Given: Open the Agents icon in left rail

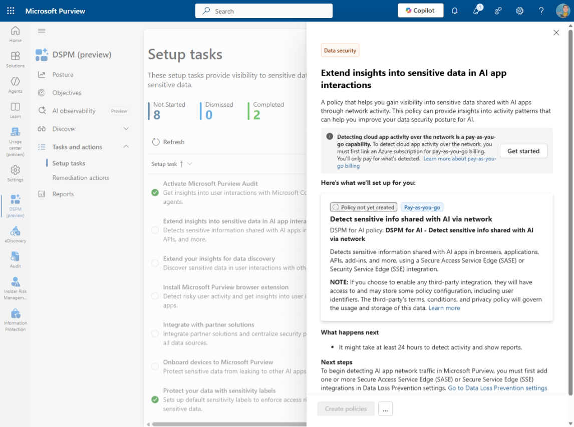Looking at the screenshot, I should point(15,84).
